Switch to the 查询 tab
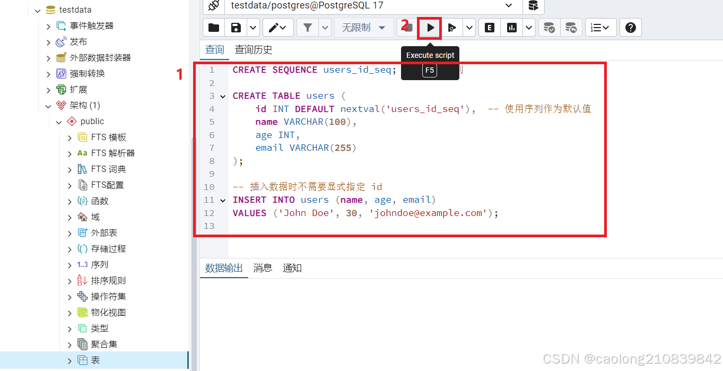 tap(215, 49)
